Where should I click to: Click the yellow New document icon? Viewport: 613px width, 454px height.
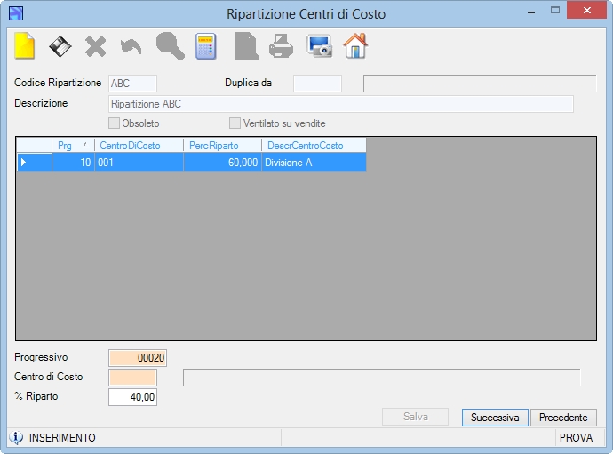(25, 46)
